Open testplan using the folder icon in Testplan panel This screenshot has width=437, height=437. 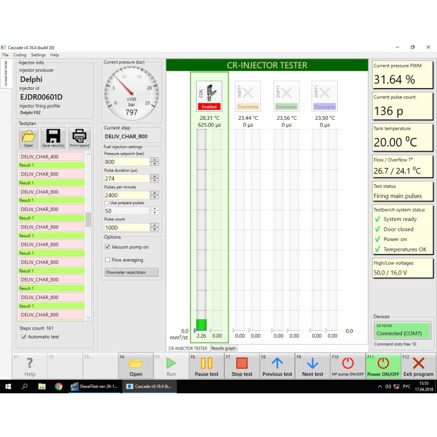pyautogui.click(x=29, y=137)
